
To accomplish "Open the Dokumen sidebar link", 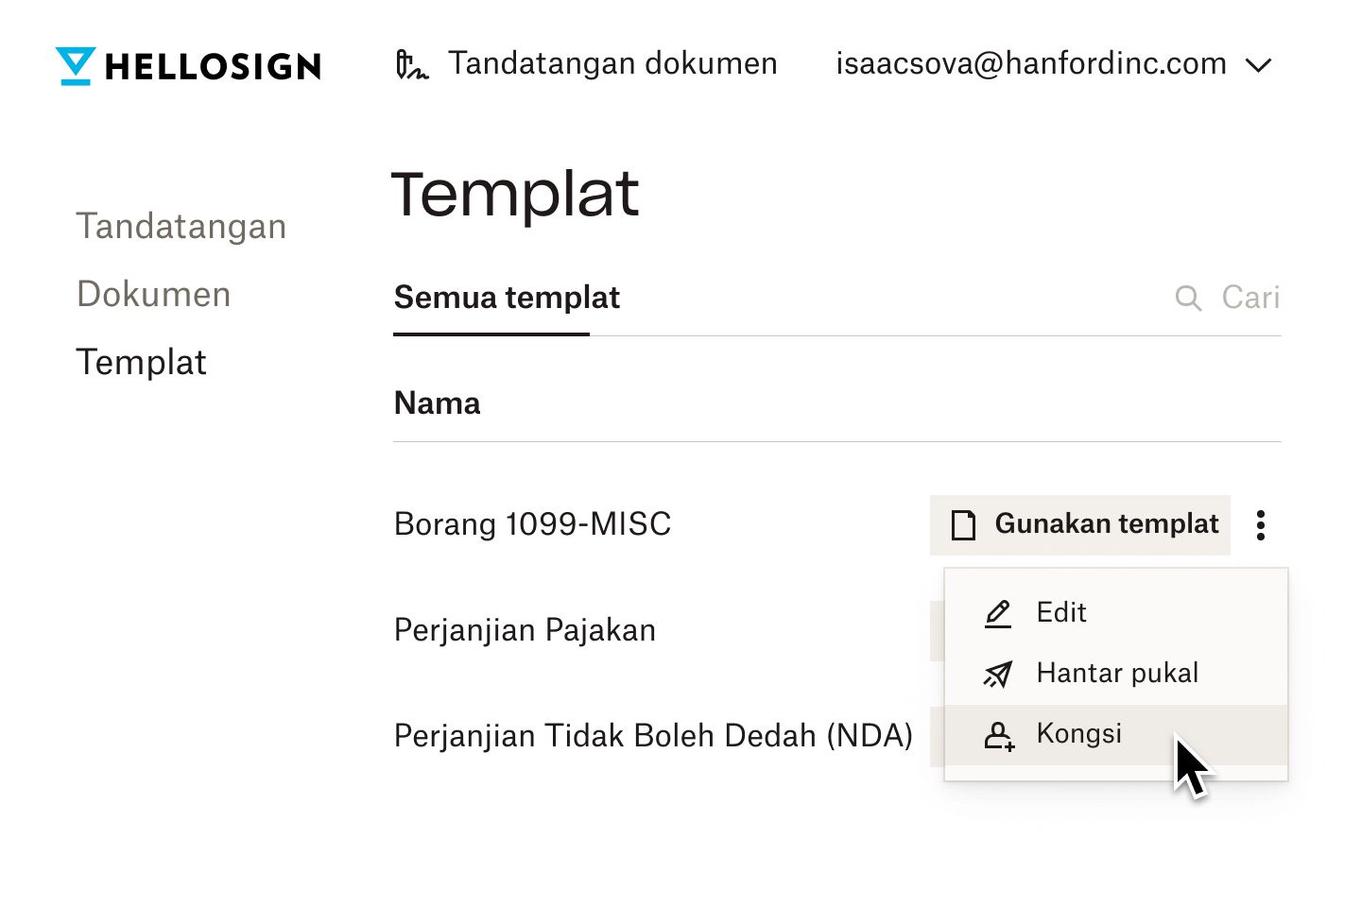I will pos(153,294).
